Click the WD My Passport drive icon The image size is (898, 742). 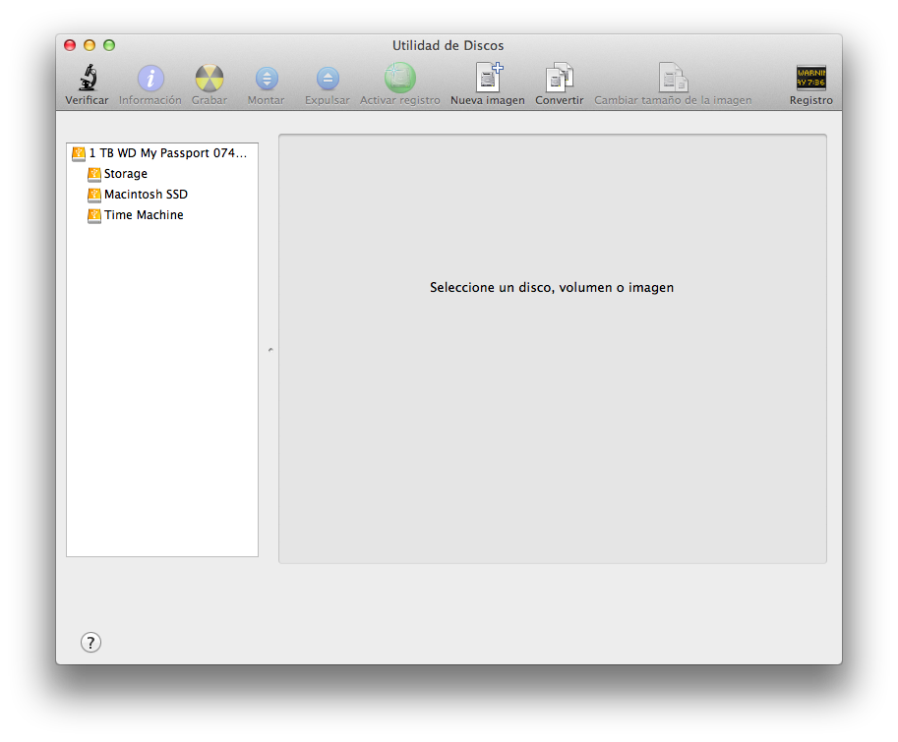[79, 153]
